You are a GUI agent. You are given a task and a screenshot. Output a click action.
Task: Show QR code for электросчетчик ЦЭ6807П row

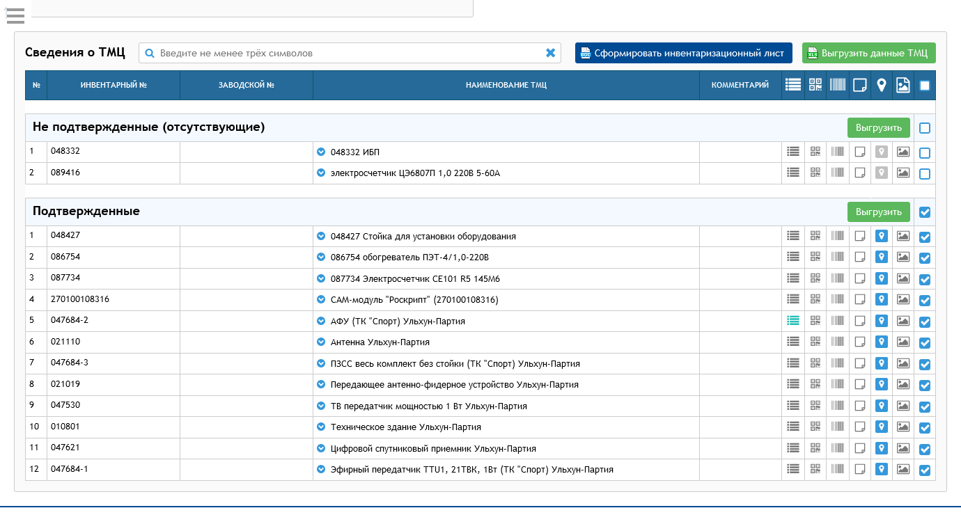point(815,173)
